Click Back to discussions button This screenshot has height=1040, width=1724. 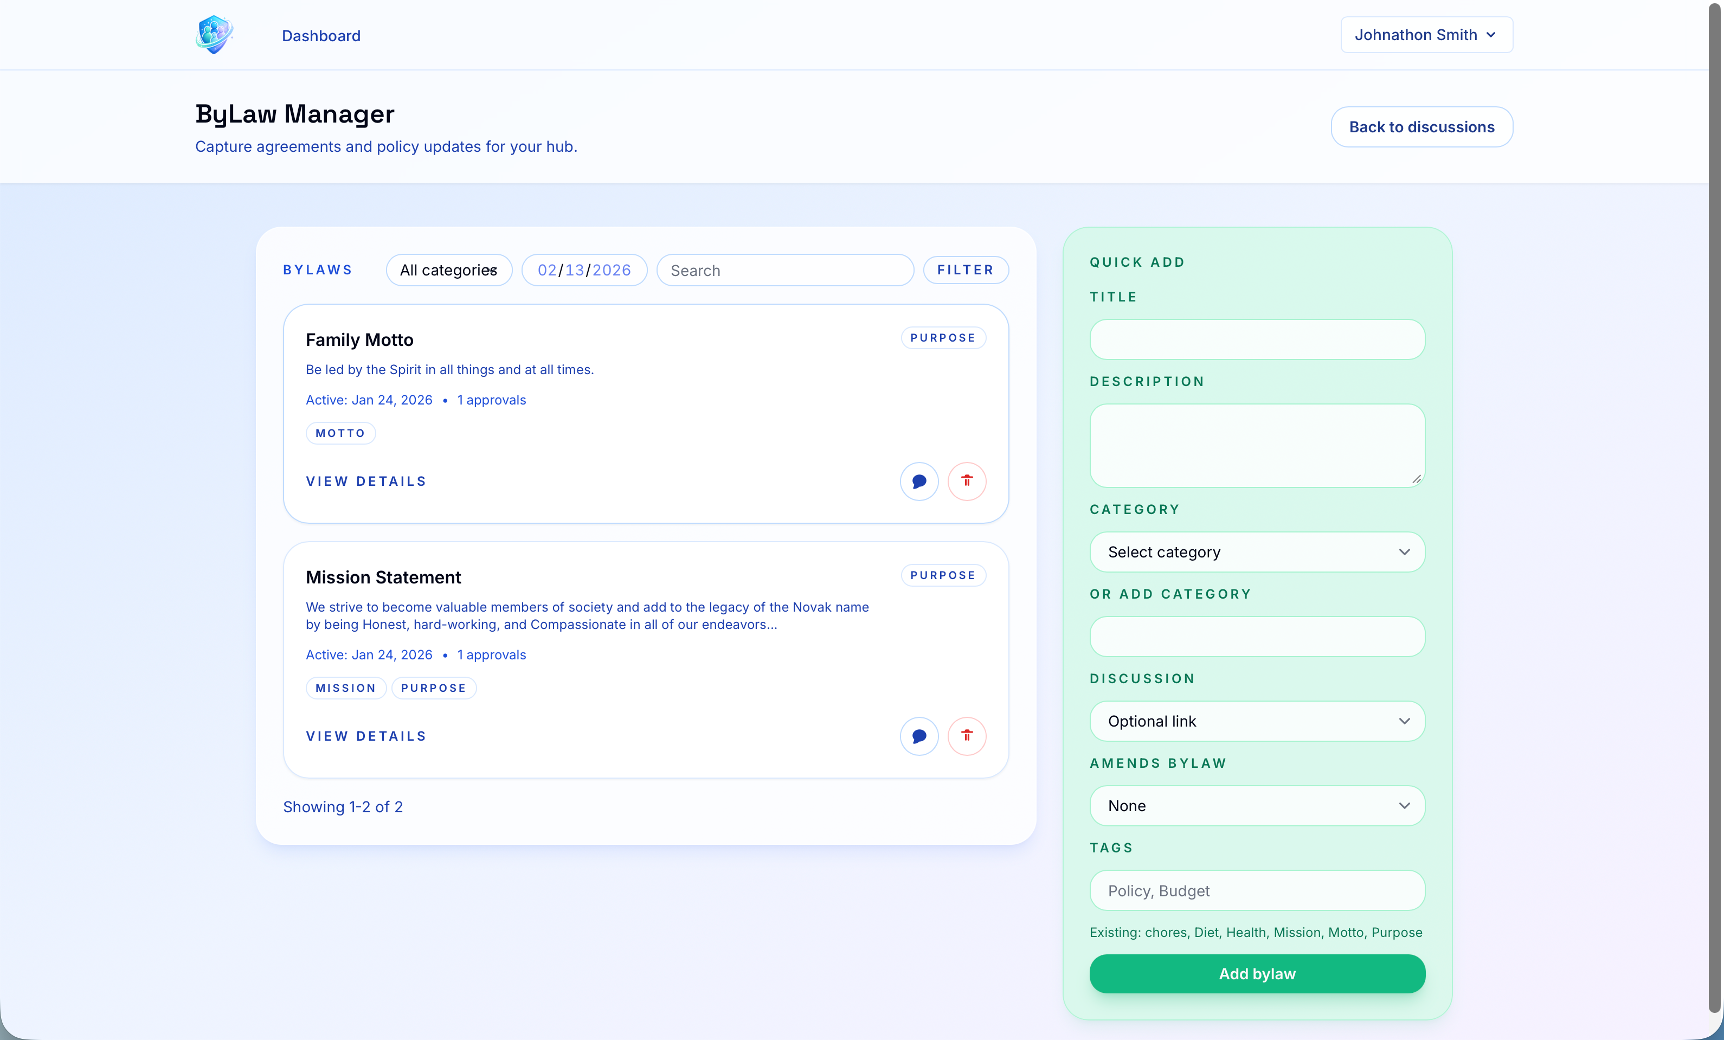1421,127
